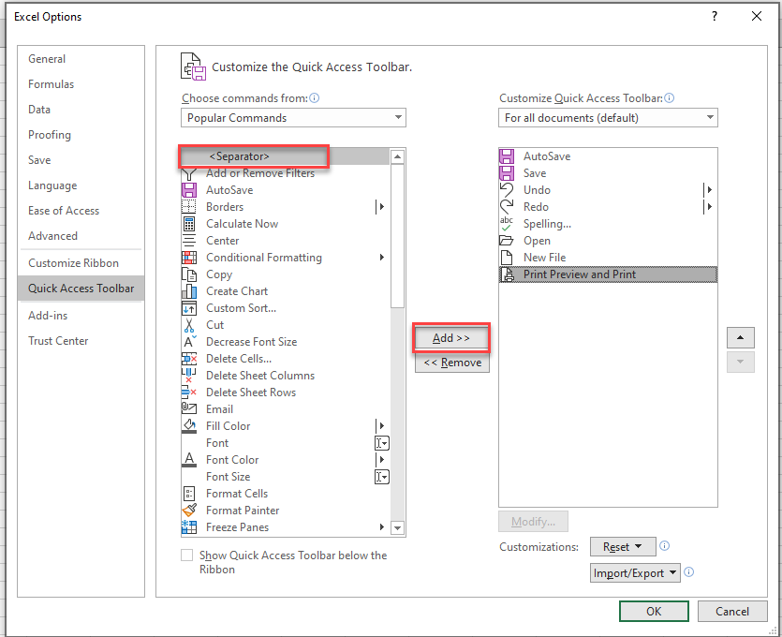Expand the Conditional Formatting submenu arrow
This screenshot has height=637, width=782.
click(x=382, y=258)
